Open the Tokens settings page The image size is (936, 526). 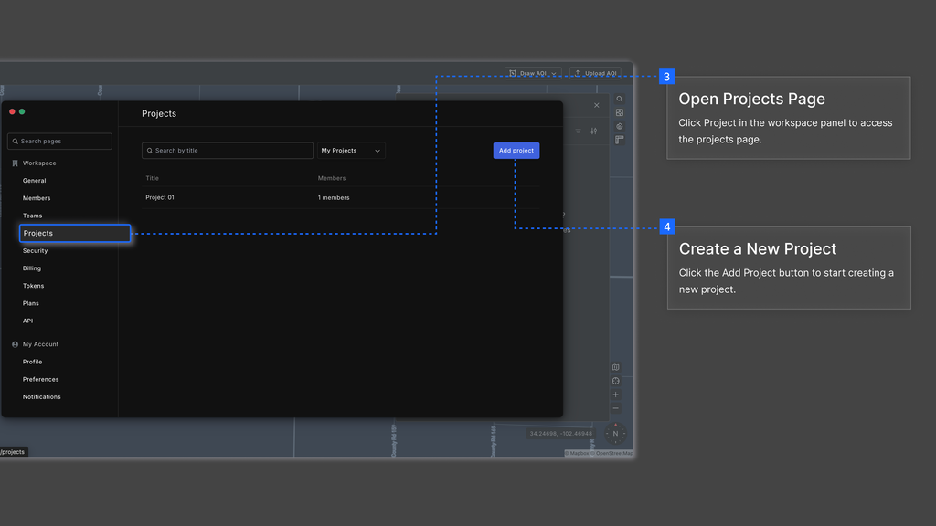click(x=34, y=286)
